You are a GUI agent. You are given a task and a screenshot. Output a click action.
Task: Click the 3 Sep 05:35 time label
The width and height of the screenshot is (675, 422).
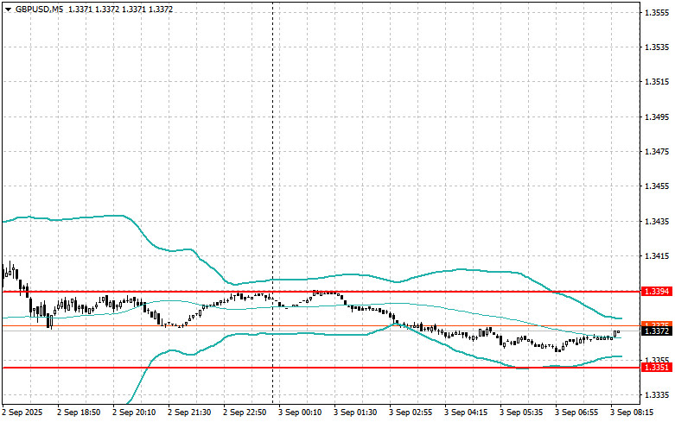(521, 413)
